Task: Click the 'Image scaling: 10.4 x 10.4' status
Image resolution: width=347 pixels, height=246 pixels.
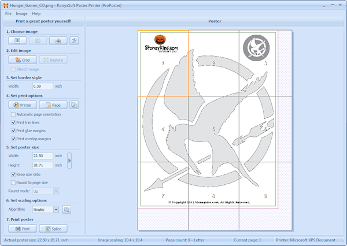Action: tap(120, 240)
